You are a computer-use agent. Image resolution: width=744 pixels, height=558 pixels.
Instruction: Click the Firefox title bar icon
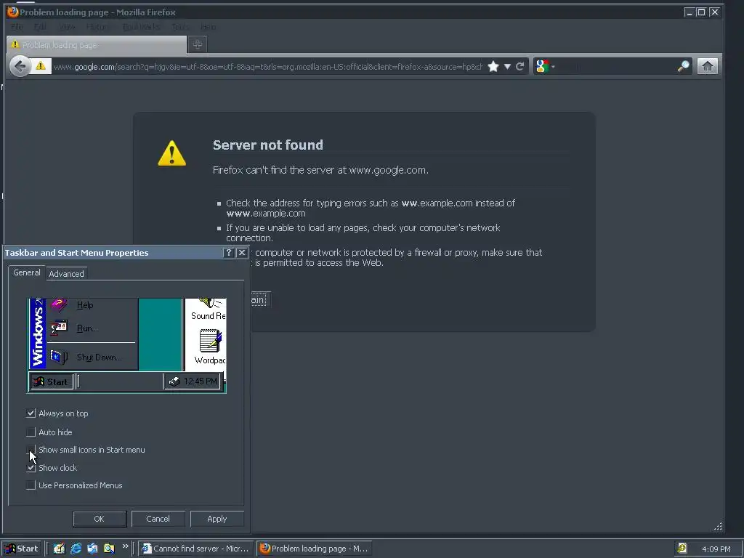pos(13,12)
